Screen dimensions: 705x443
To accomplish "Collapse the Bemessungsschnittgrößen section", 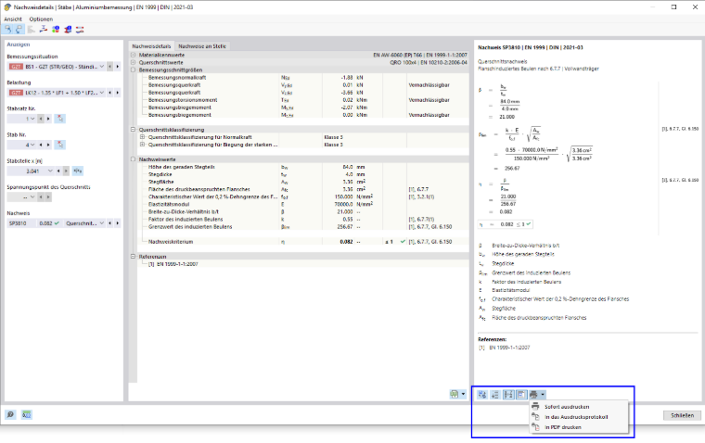I will [x=133, y=70].
